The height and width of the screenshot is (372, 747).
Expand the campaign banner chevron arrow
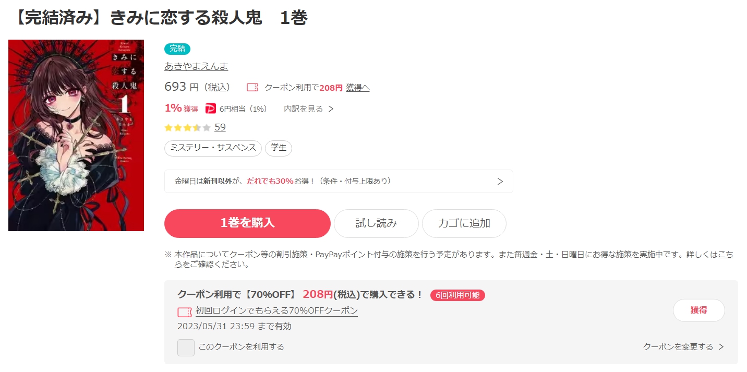click(x=500, y=182)
